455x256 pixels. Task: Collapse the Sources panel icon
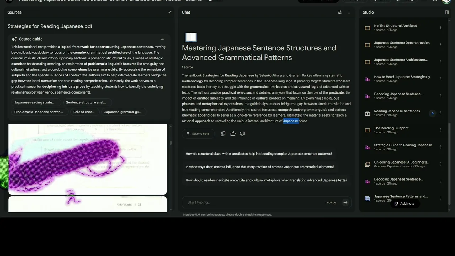(x=170, y=12)
